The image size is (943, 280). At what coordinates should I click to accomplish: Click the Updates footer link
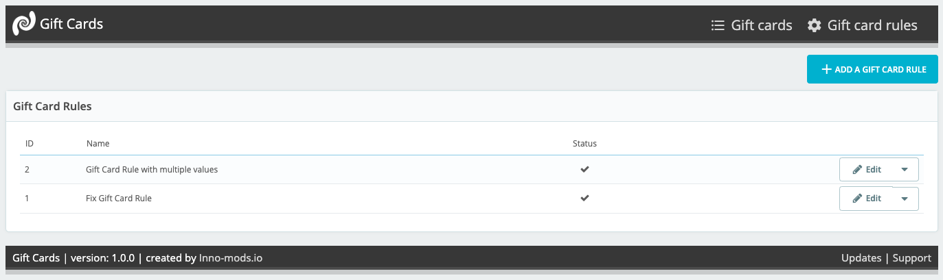tap(861, 258)
